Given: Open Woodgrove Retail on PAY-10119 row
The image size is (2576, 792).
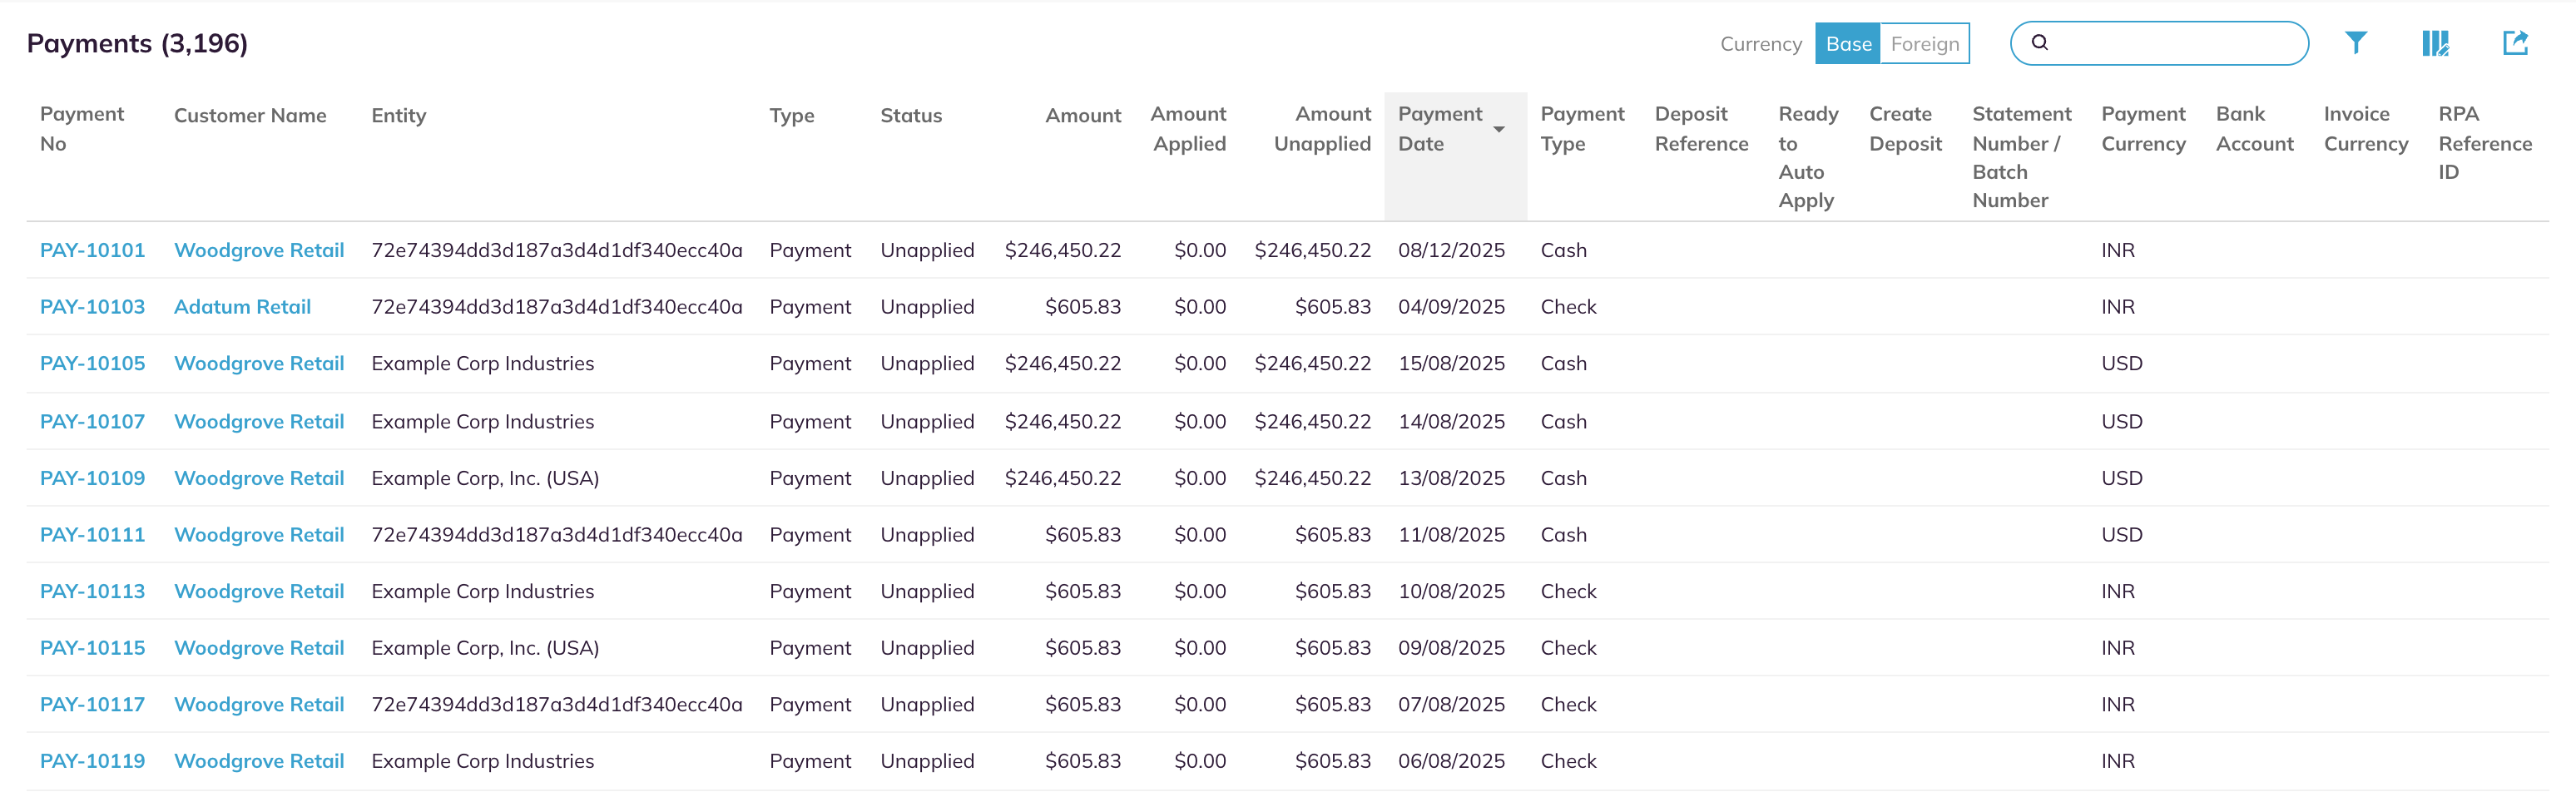Looking at the screenshot, I should (259, 762).
